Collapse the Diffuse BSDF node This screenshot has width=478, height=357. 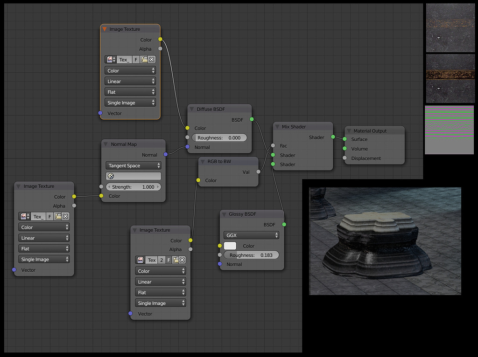[192, 109]
